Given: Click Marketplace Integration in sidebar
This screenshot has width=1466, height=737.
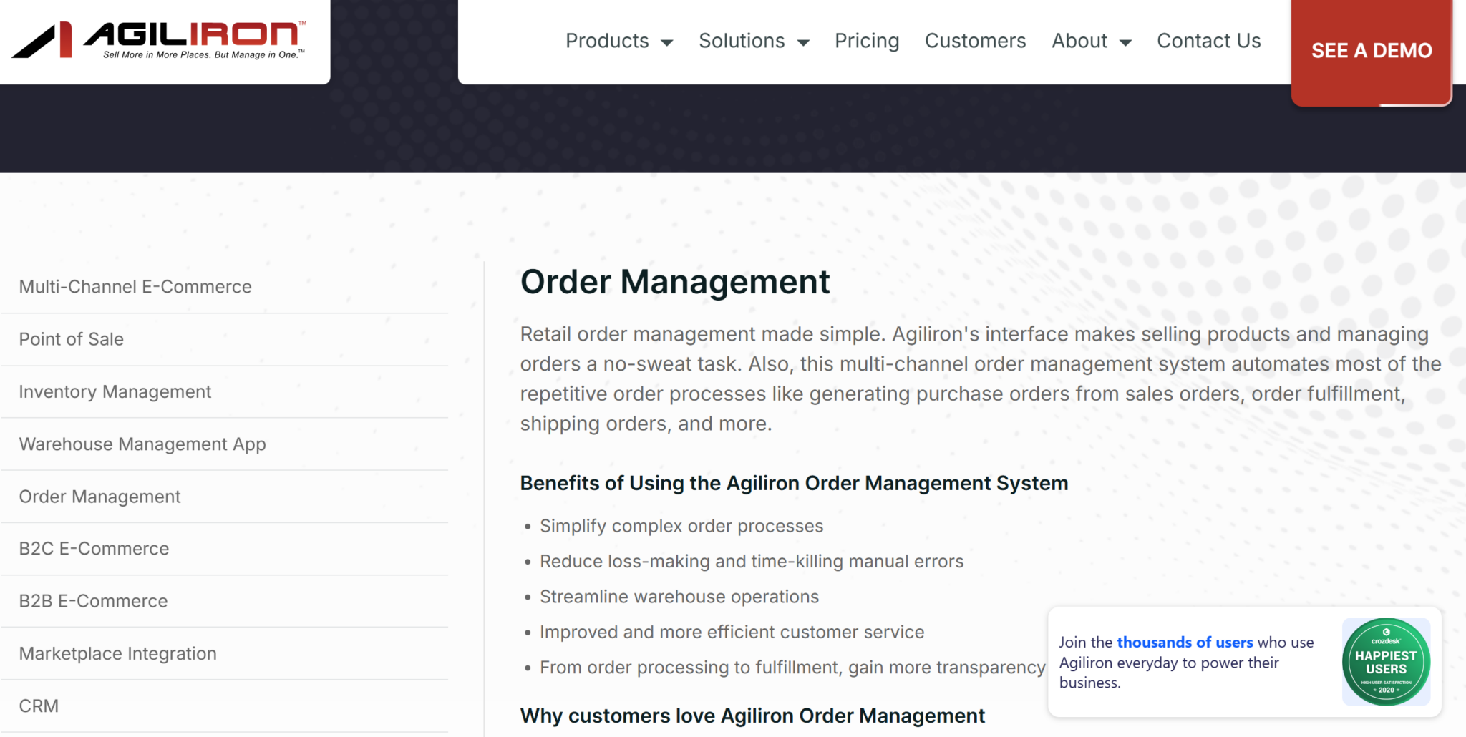Looking at the screenshot, I should click(117, 653).
